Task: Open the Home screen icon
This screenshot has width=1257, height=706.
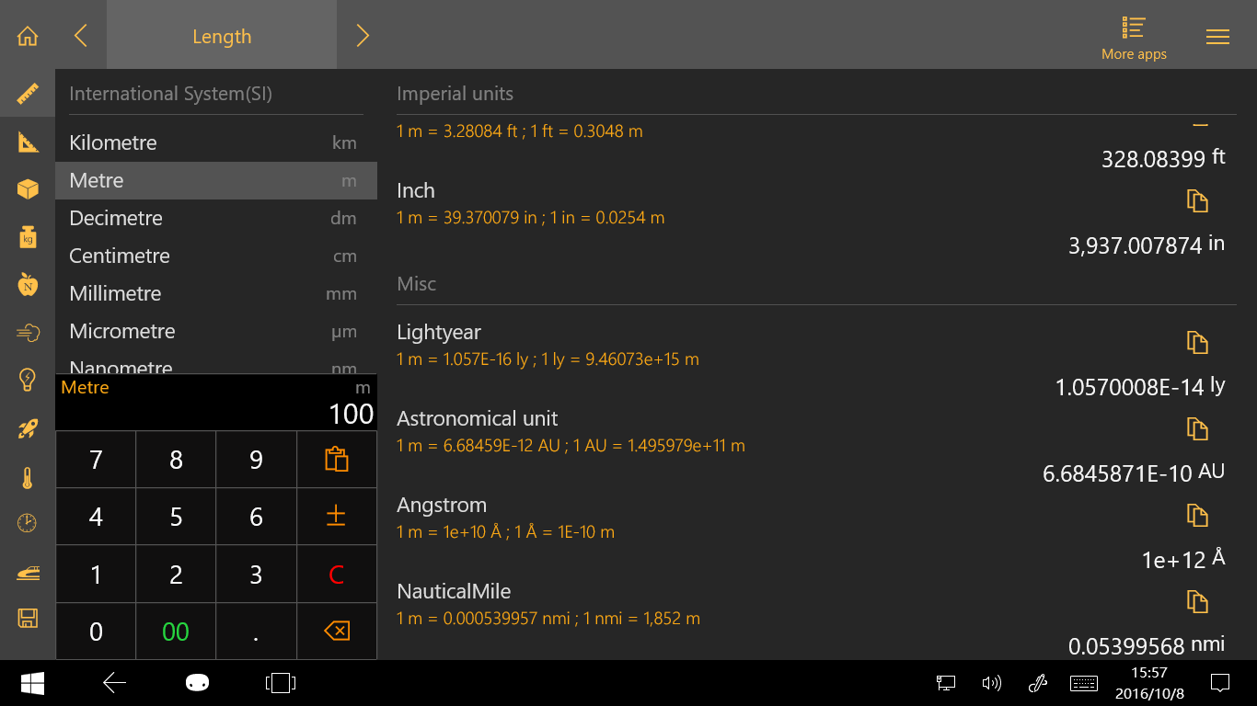Action: click(28, 37)
